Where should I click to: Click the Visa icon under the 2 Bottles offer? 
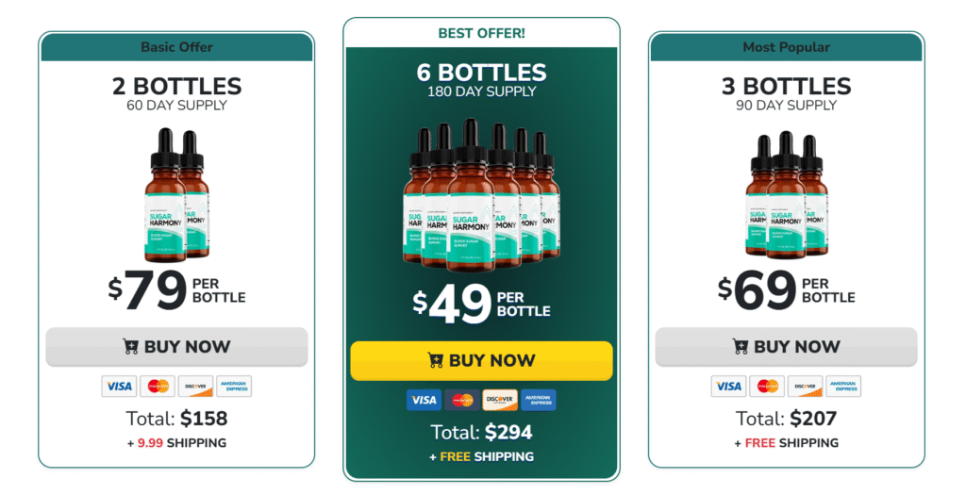119,386
